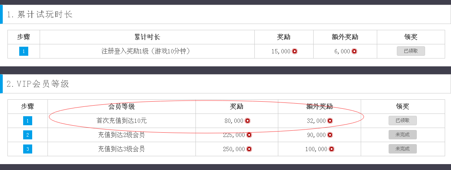The image size is (451, 170).
Task: Click the section heading 1.累计试玩时长
Action: (x=40, y=15)
